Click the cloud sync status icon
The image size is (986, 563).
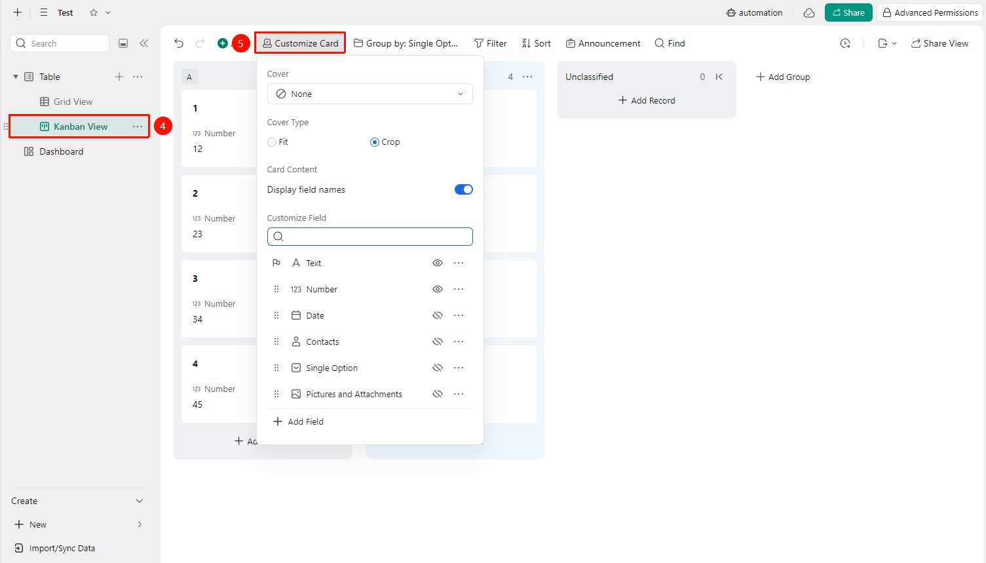coord(809,13)
